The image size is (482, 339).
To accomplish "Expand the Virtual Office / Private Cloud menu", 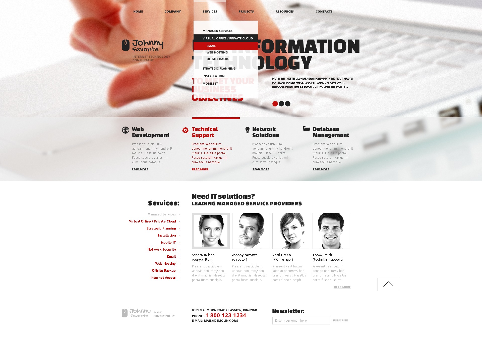I will [x=227, y=38].
